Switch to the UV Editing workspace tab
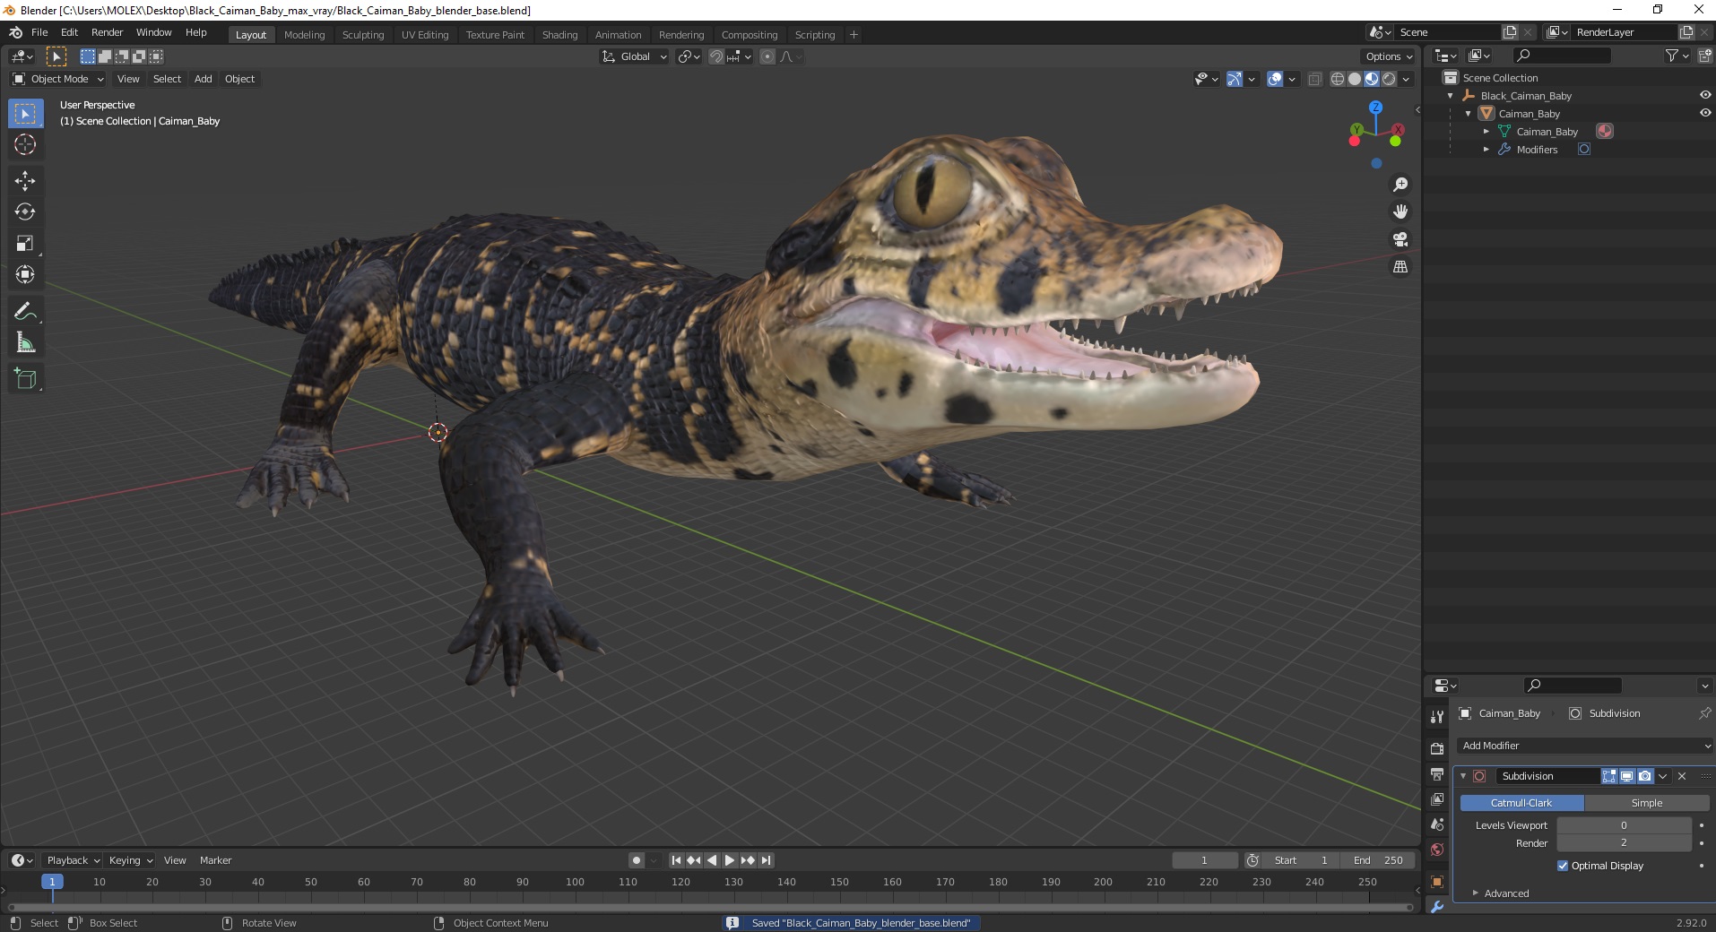Screen dimensions: 1716x932 425,35
